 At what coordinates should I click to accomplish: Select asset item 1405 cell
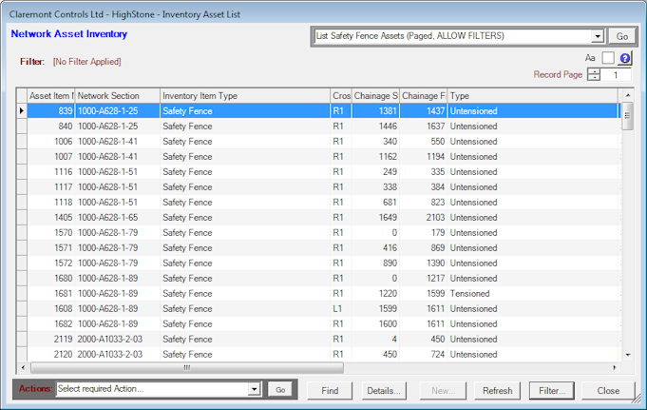[51, 218]
